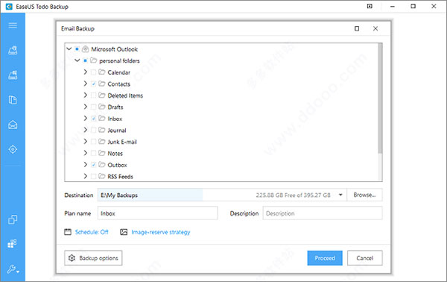Click the Deleted Items folder icon

(102, 95)
